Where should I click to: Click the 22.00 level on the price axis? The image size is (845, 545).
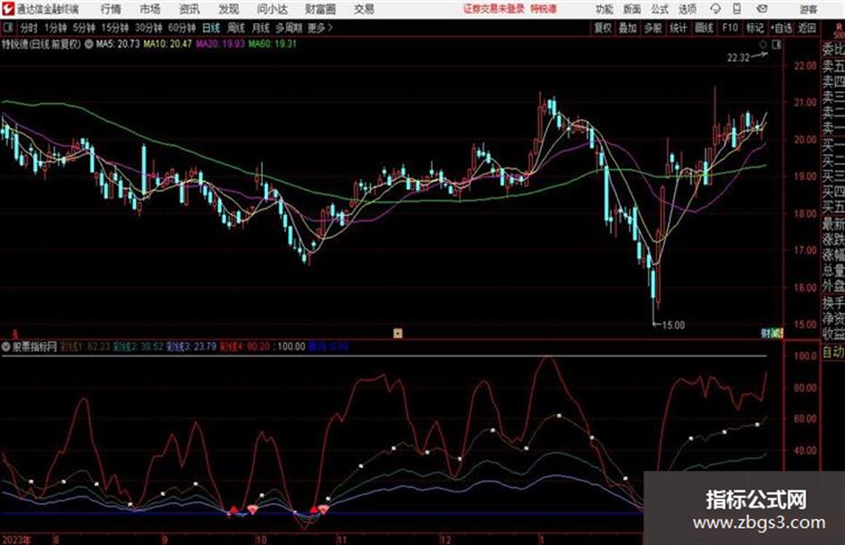805,65
